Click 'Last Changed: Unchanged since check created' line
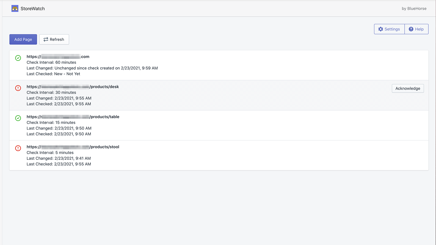This screenshot has width=436, height=245. click(92, 68)
